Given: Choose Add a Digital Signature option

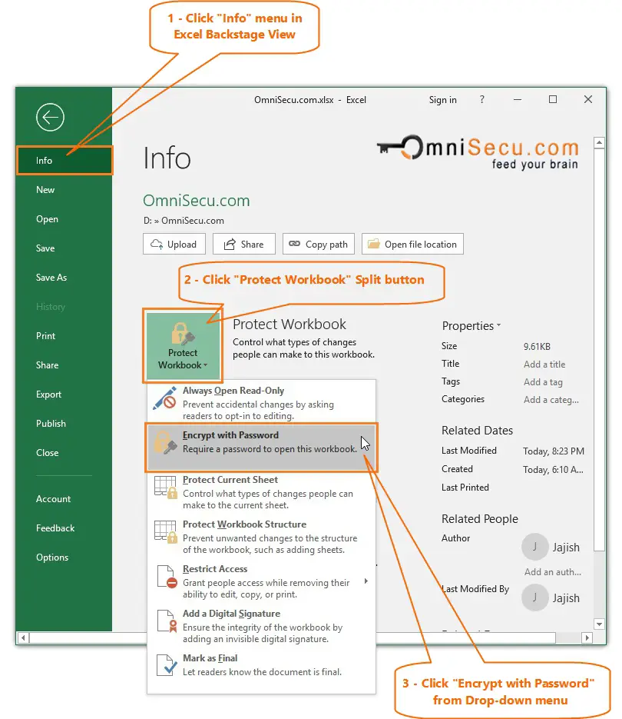Looking at the screenshot, I should pos(261,625).
